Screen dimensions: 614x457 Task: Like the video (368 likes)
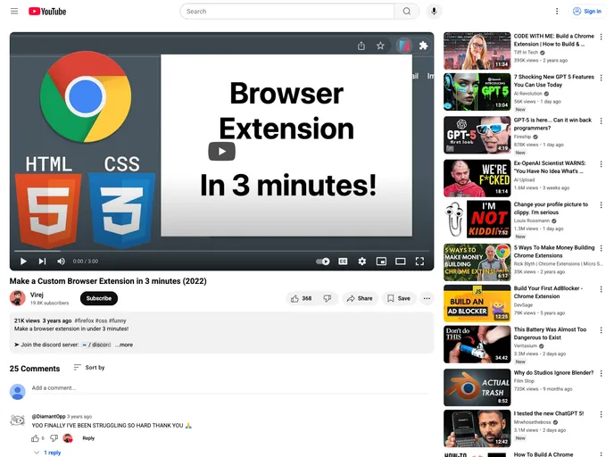pyautogui.click(x=301, y=298)
